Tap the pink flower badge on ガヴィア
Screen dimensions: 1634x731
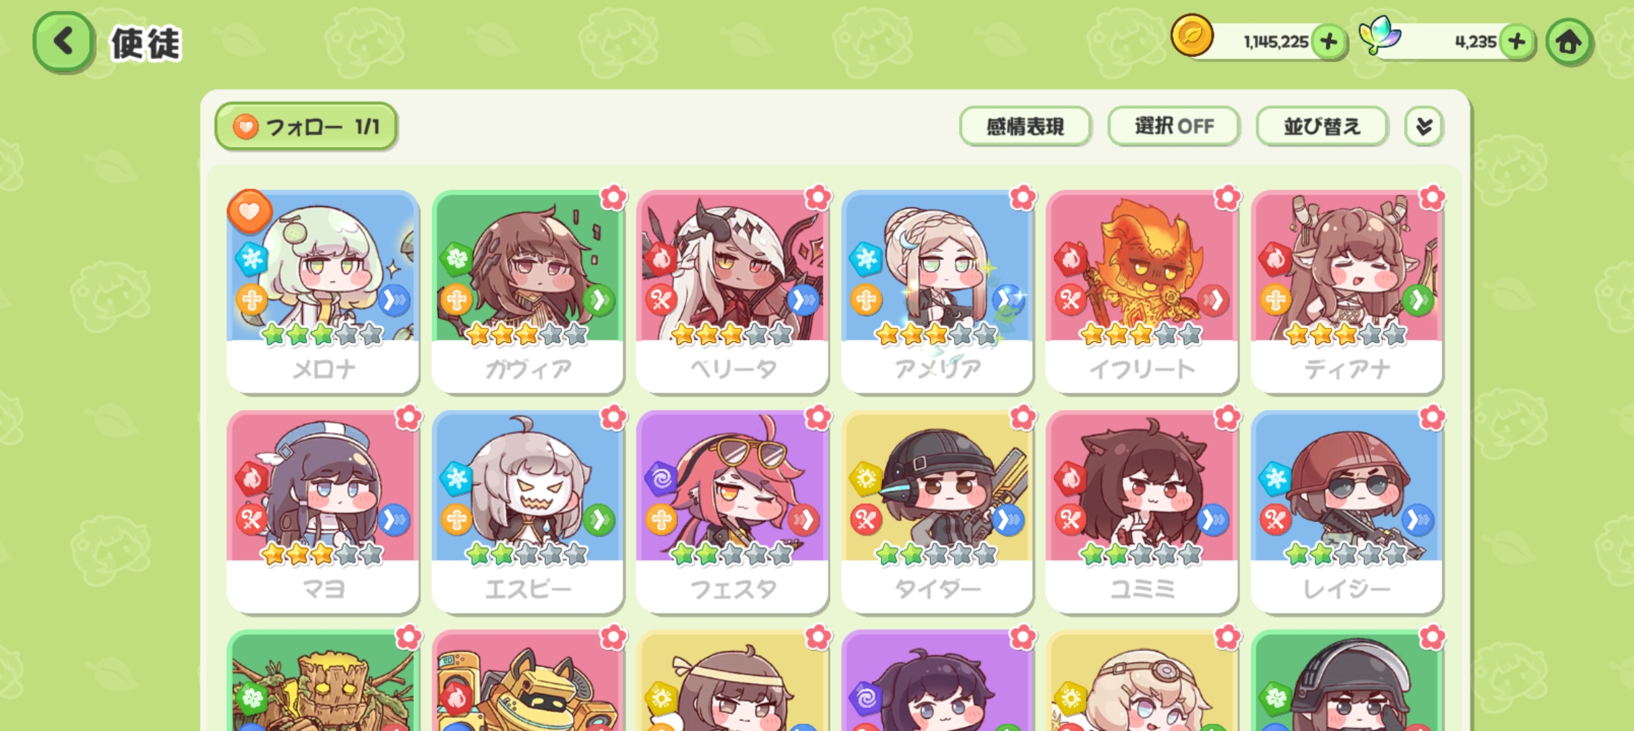click(614, 198)
